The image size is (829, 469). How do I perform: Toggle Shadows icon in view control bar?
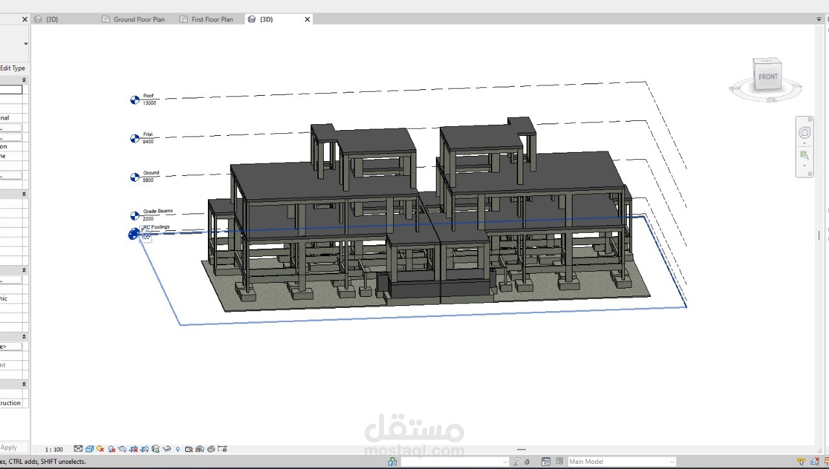111,449
